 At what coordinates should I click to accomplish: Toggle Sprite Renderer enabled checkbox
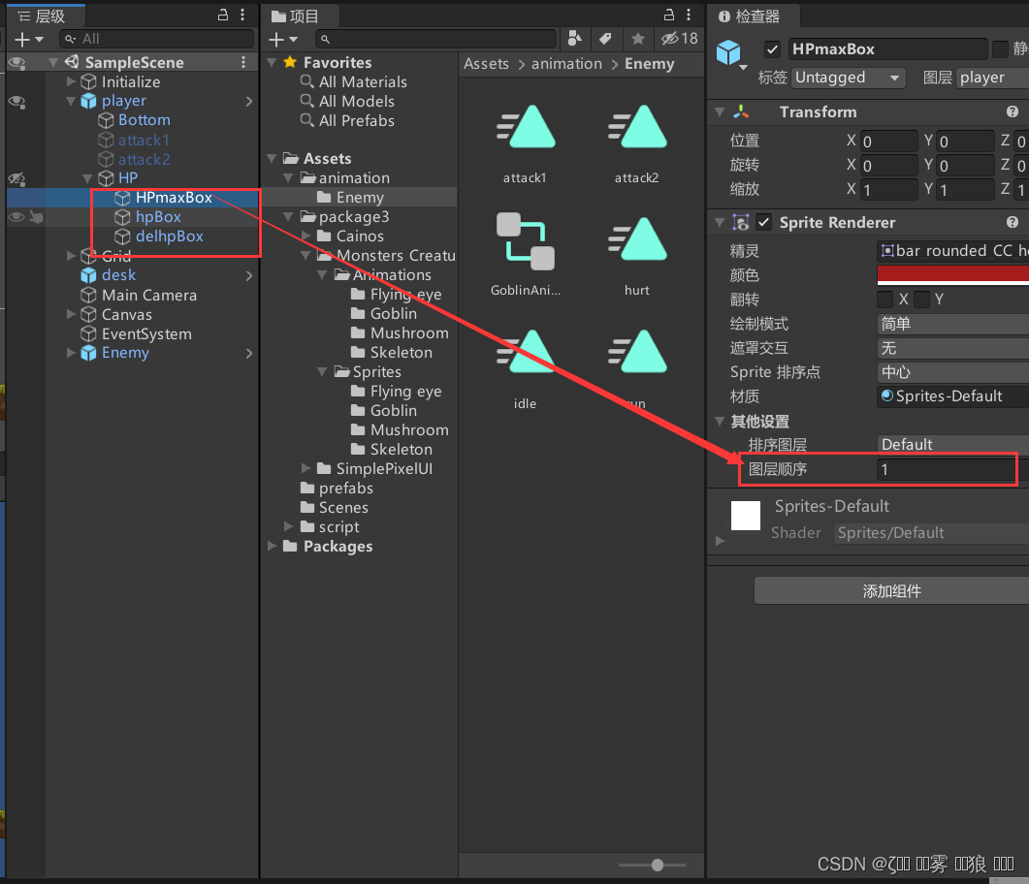pos(763,223)
